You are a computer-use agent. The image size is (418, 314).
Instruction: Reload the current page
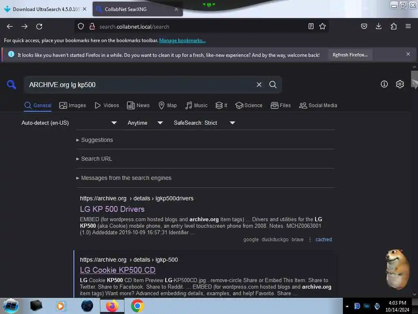39,27
